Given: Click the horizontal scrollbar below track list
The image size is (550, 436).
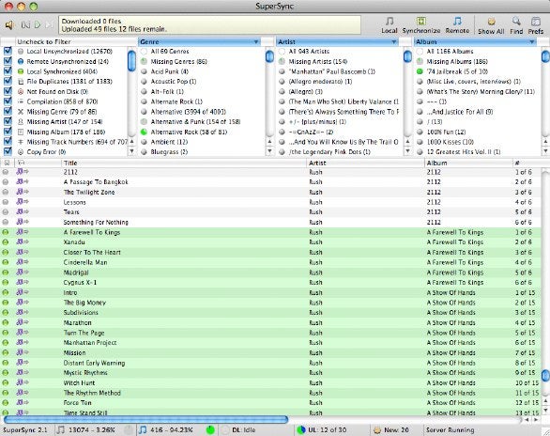Looking at the screenshot, I should [145, 419].
